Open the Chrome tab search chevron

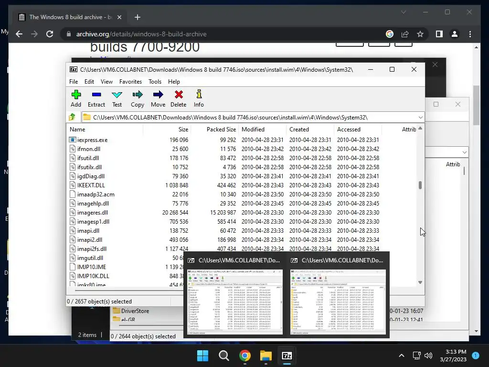point(403,12)
